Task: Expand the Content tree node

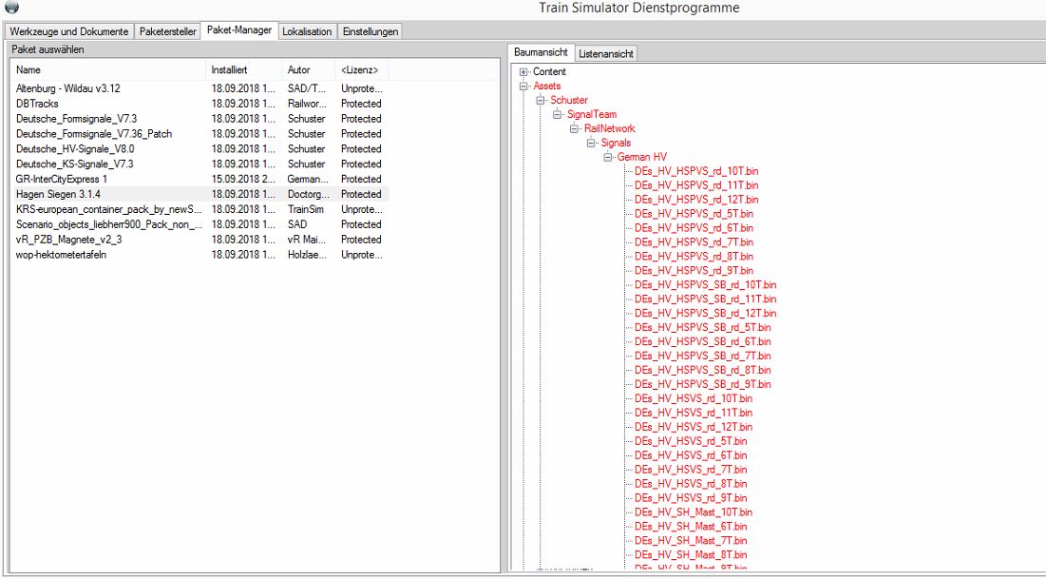Action: pos(523,72)
